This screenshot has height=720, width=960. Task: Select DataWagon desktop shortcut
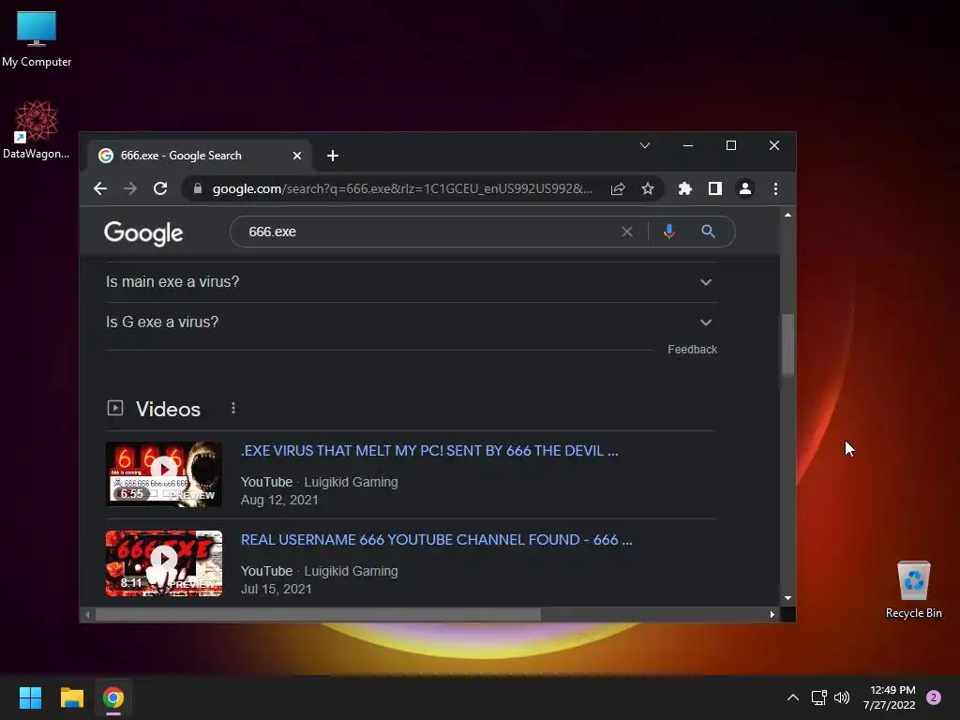tap(37, 129)
